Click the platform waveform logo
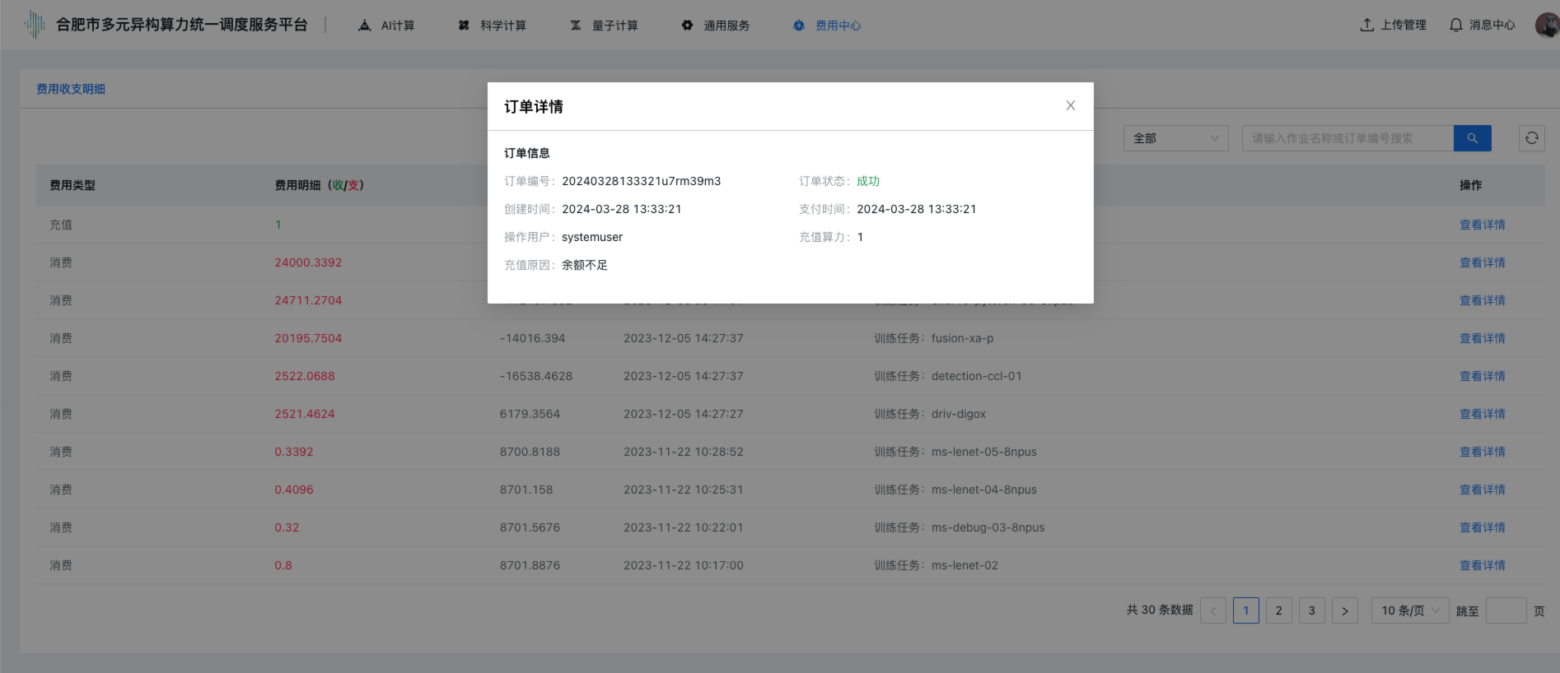 (x=35, y=25)
